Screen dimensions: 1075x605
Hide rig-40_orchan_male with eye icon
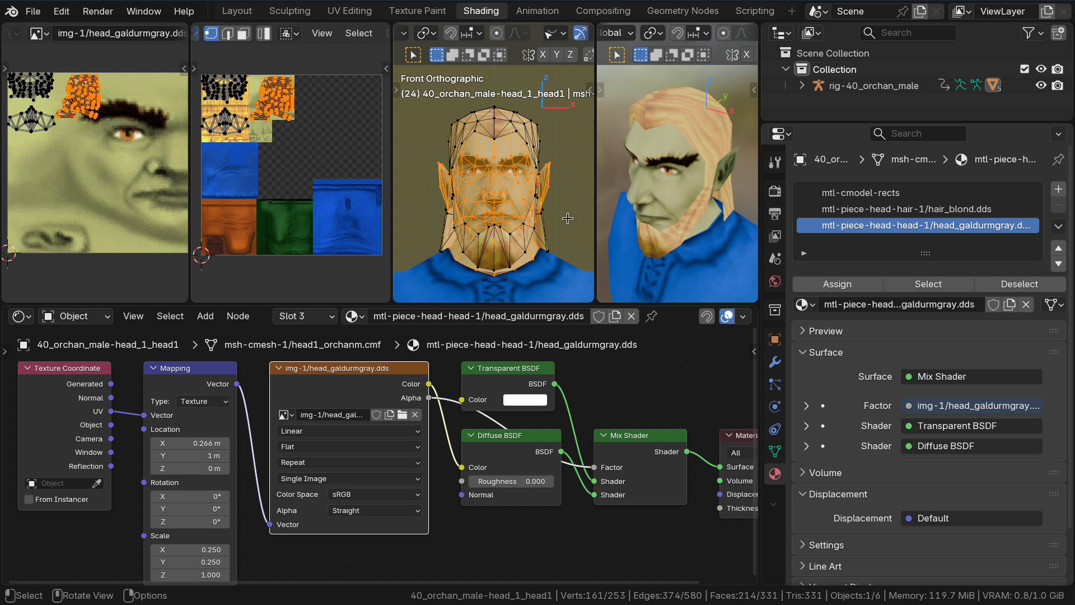pos(1041,86)
